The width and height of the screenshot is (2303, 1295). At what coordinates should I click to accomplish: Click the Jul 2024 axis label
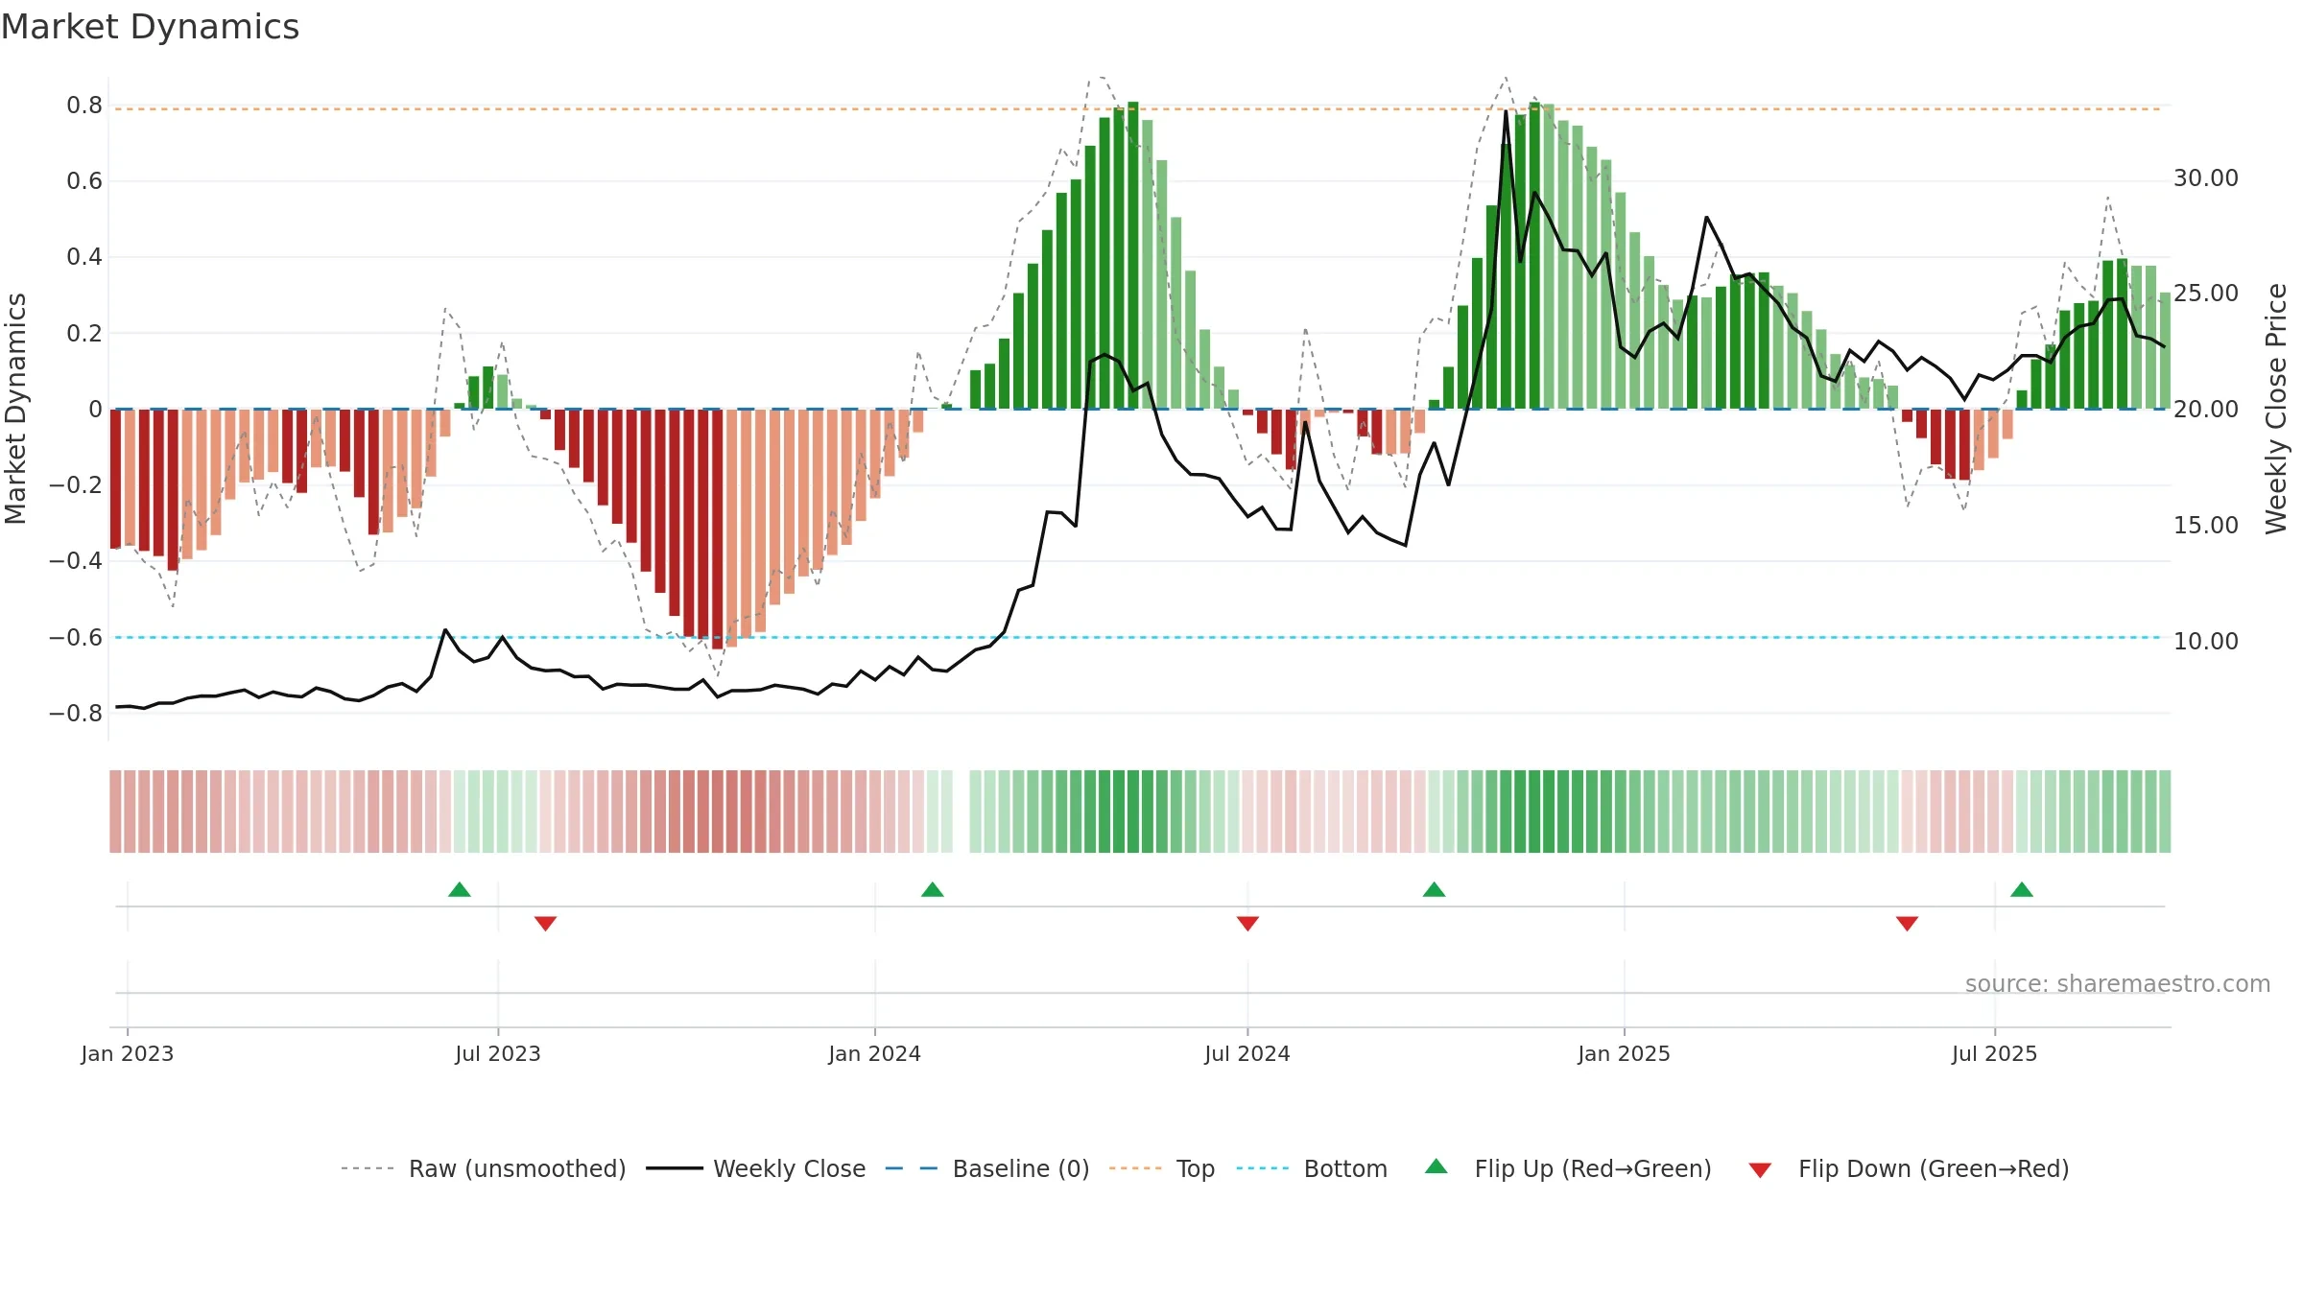click(1247, 1053)
